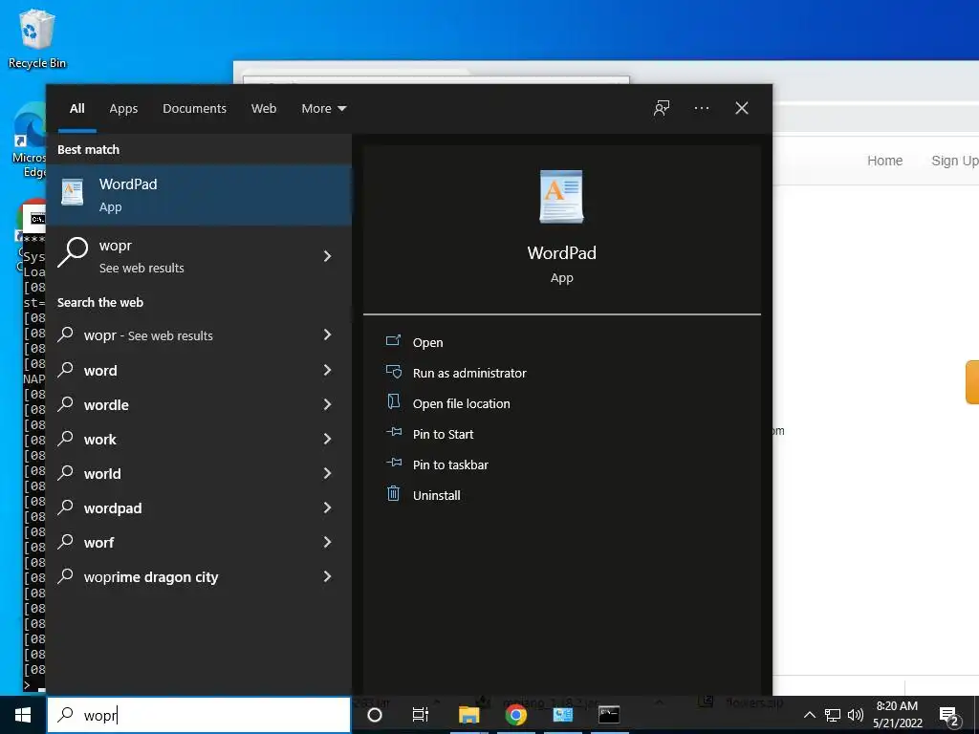The height and width of the screenshot is (734, 979).
Task: Expand the arrow for 'wopr See web results'
Action: [327, 256]
